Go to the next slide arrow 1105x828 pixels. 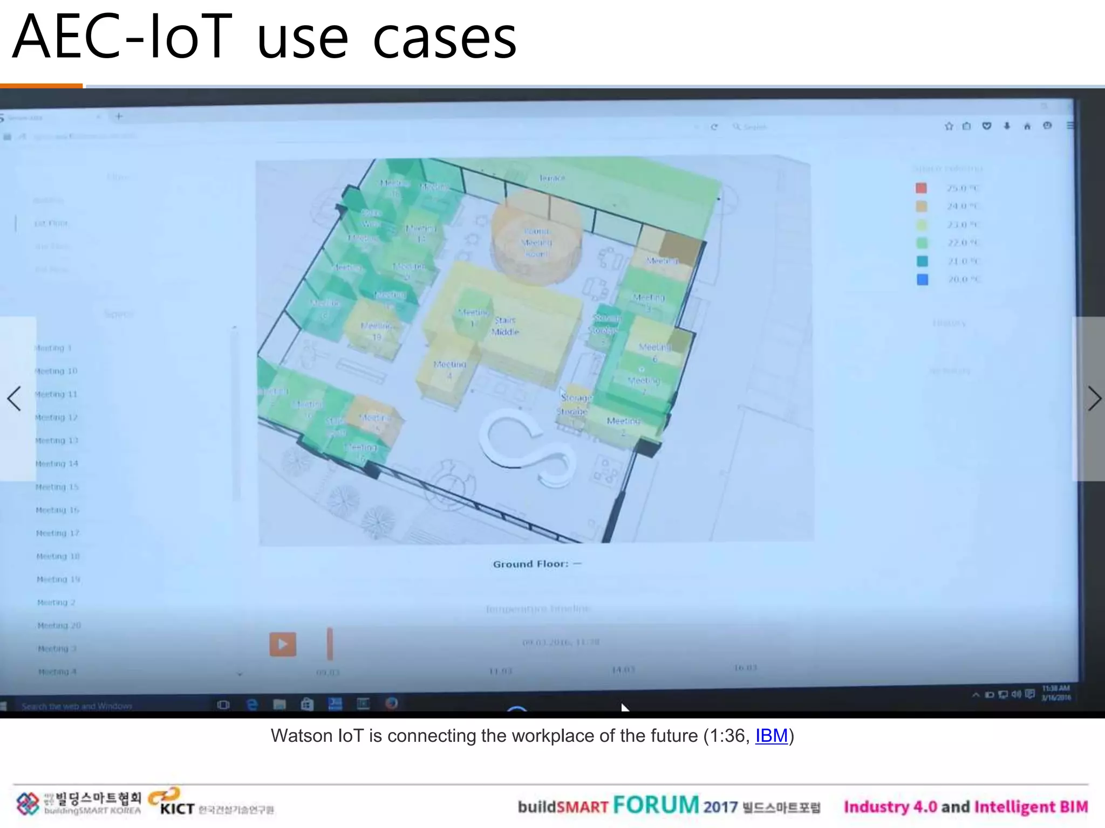[x=1094, y=399]
